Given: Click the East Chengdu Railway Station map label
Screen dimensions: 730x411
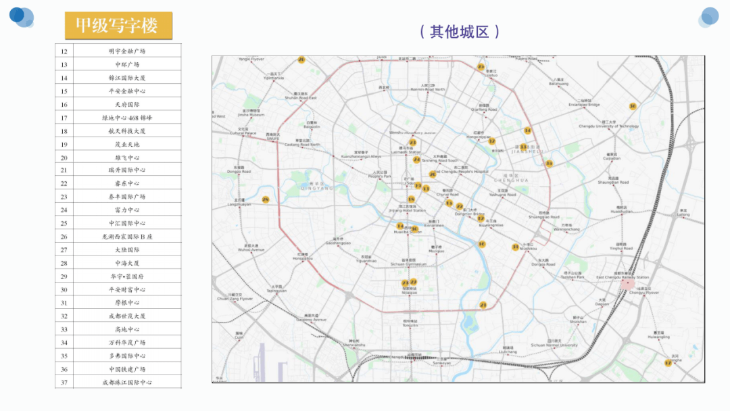Looking at the screenshot, I should (x=623, y=277).
